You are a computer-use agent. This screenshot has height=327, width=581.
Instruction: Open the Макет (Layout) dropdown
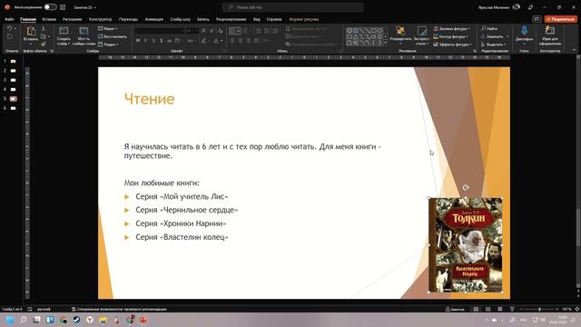click(108, 28)
